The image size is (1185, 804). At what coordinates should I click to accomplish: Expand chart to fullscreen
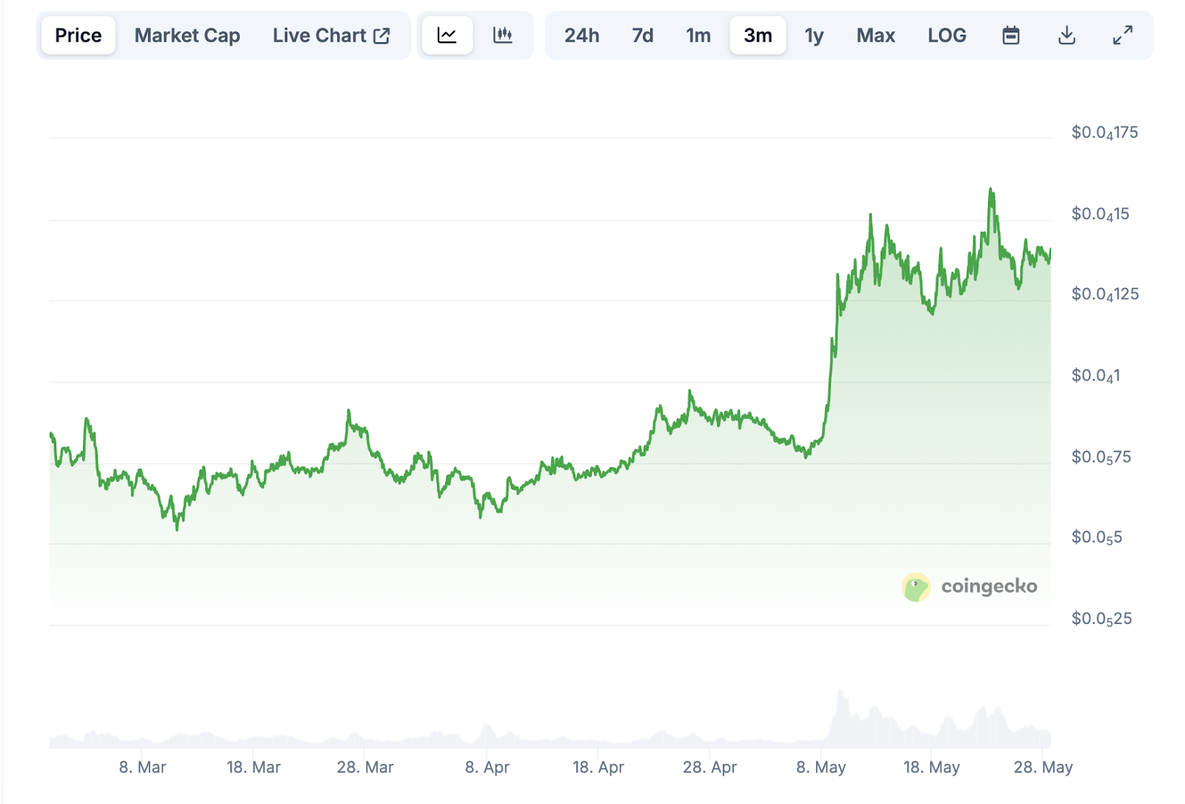pos(1123,36)
